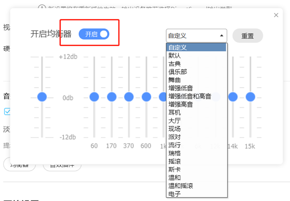This screenshot has height=201, width=290.
Task: Choose 增强低音和高音 in the dropdown list
Action: click(x=189, y=96)
